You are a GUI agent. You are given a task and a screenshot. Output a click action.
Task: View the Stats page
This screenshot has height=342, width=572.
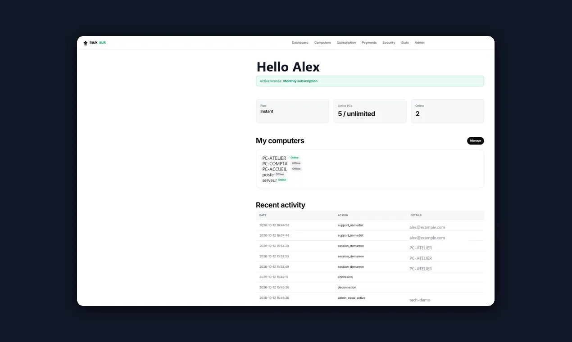point(405,43)
